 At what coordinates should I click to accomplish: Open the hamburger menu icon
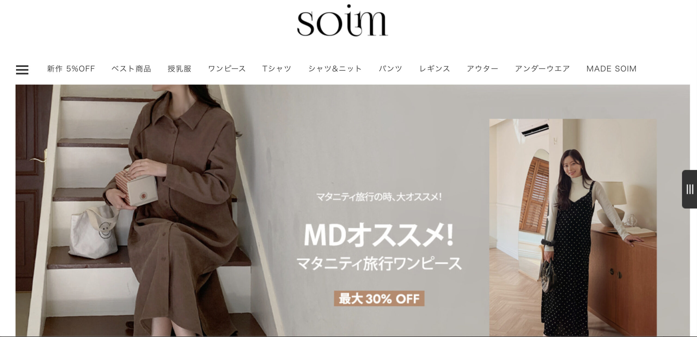coord(22,70)
